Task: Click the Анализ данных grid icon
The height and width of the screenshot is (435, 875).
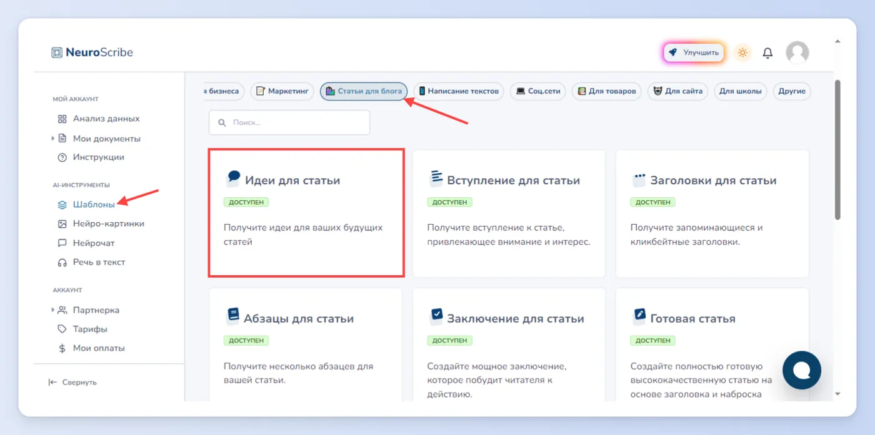Action: [62, 119]
